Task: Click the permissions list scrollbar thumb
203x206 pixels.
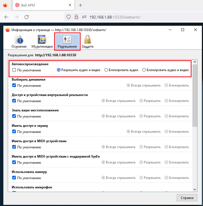Action: point(195,95)
